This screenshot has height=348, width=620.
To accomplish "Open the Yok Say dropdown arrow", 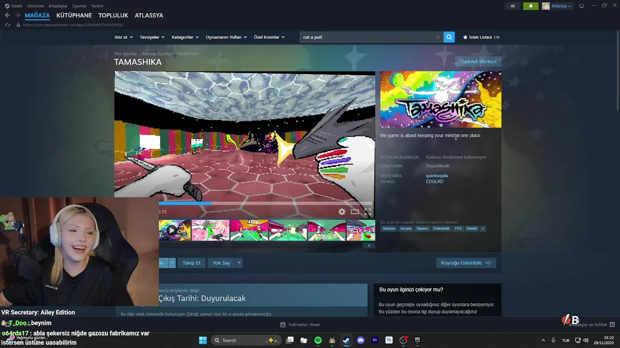I will pos(239,263).
